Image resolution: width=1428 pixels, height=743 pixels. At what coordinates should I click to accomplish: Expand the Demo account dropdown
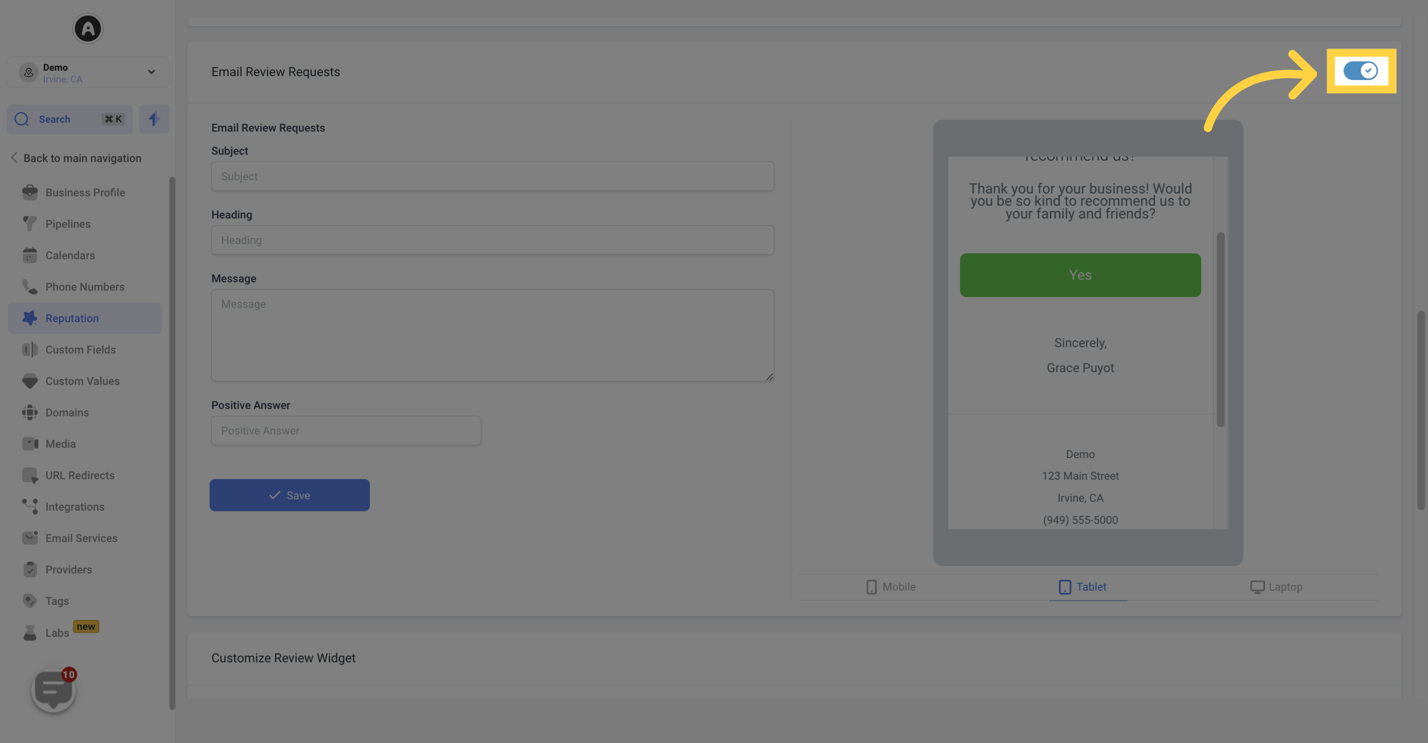coord(150,72)
